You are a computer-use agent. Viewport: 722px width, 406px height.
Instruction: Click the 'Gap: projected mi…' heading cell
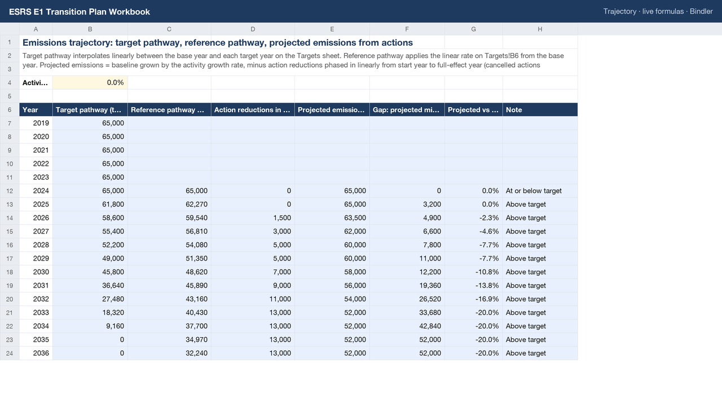[407, 109]
